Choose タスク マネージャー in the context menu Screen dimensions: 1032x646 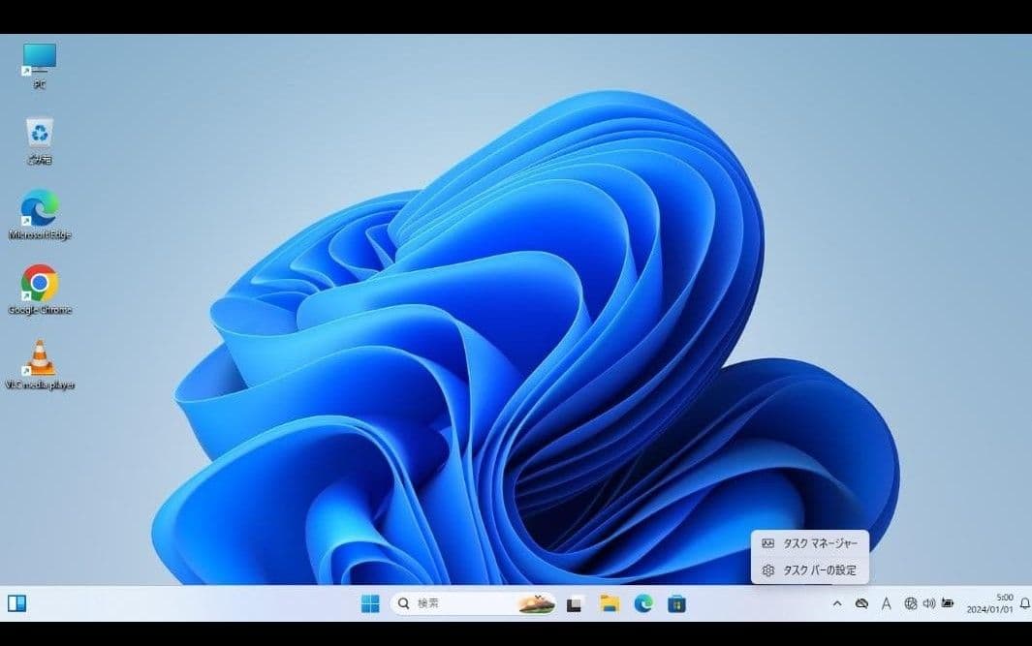point(810,543)
